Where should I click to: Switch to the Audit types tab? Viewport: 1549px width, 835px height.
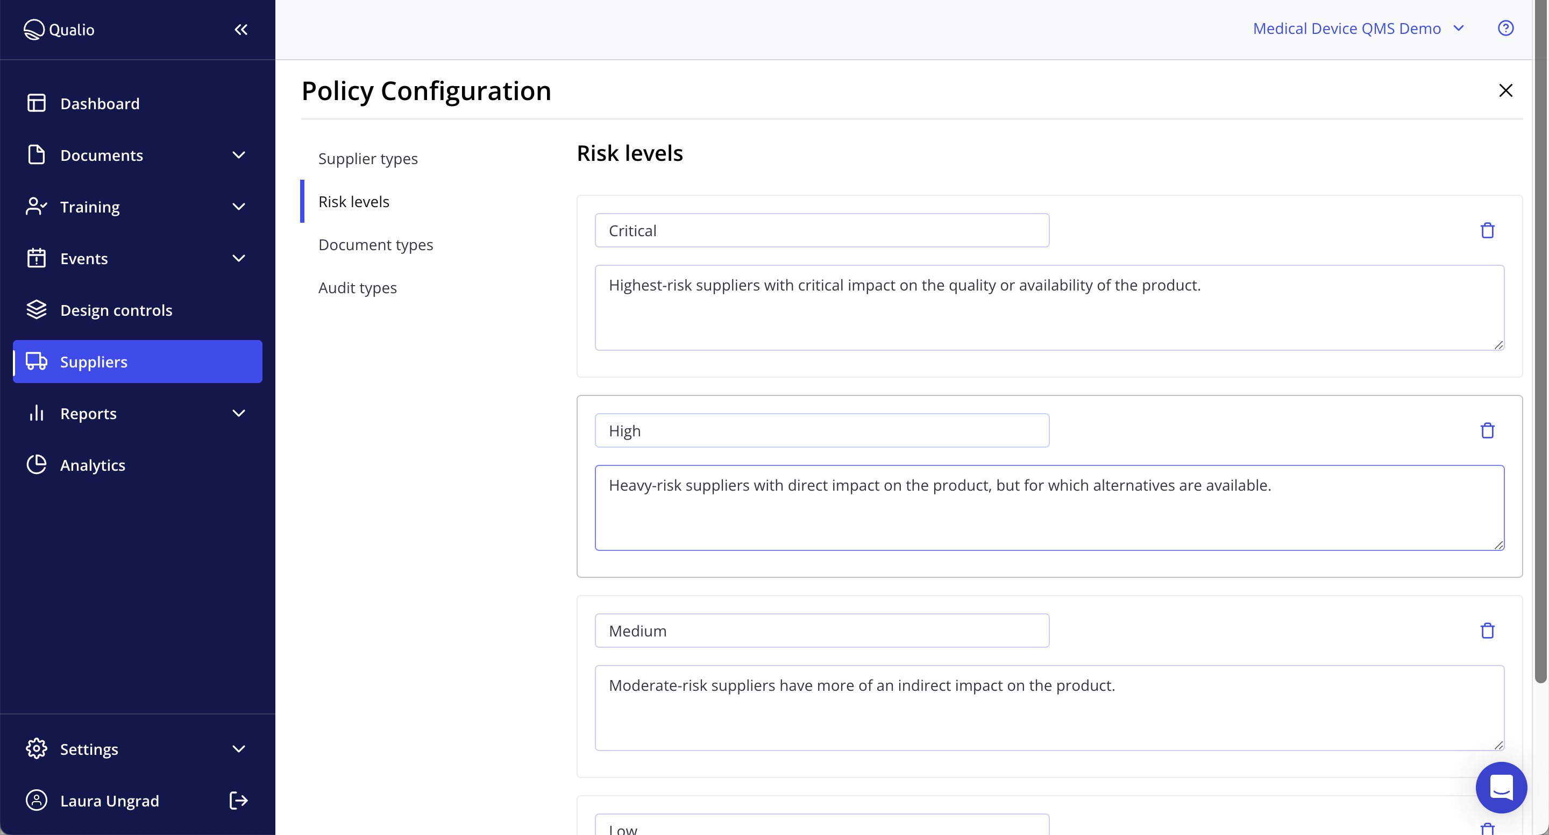357,287
